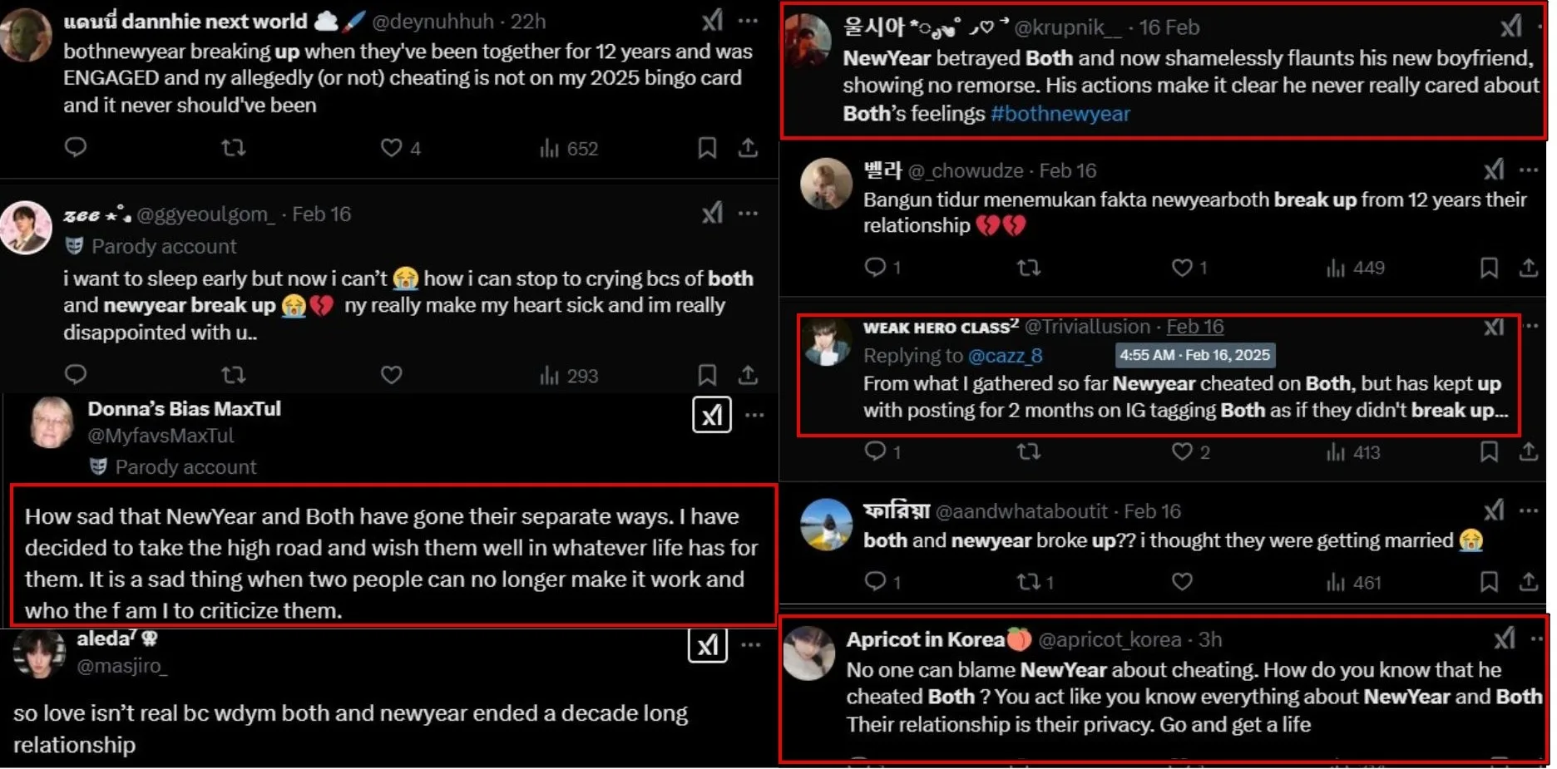Share the @ggyeoulgom_ tweet

click(748, 375)
